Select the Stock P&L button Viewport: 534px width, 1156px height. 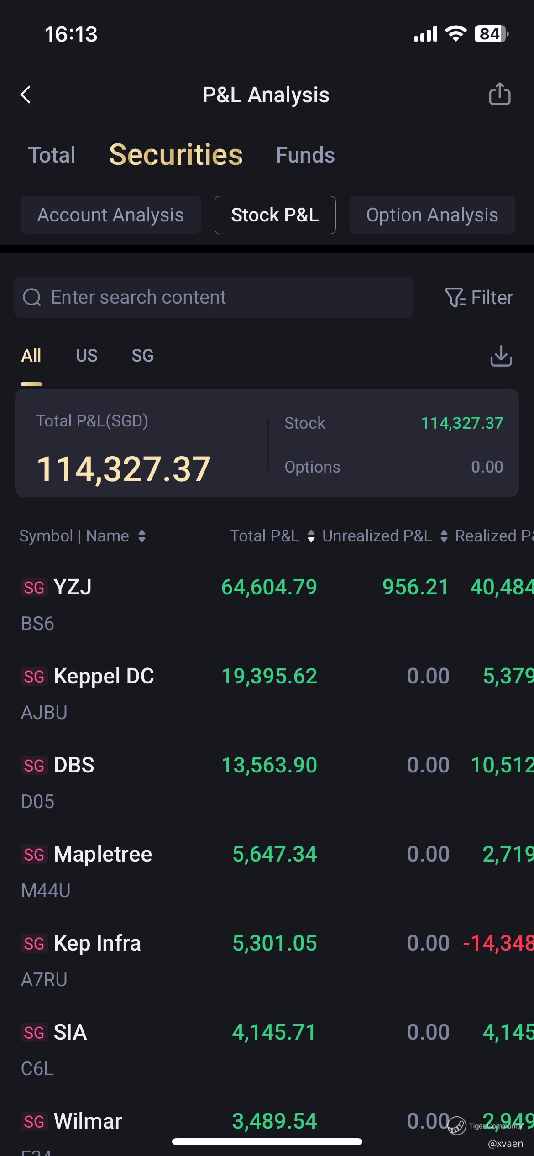point(275,215)
